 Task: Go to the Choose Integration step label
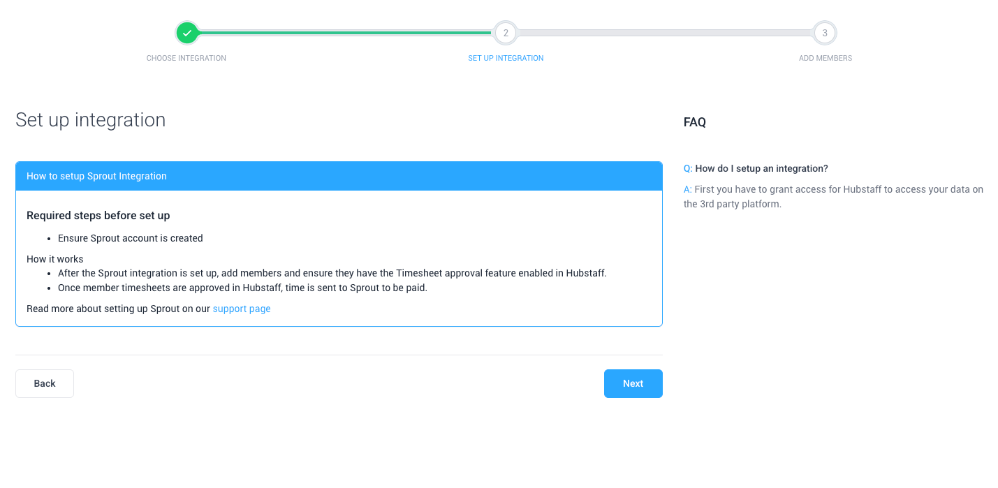[186, 58]
